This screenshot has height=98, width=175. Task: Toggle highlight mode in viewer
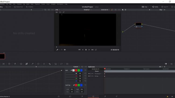click(x=64, y=12)
